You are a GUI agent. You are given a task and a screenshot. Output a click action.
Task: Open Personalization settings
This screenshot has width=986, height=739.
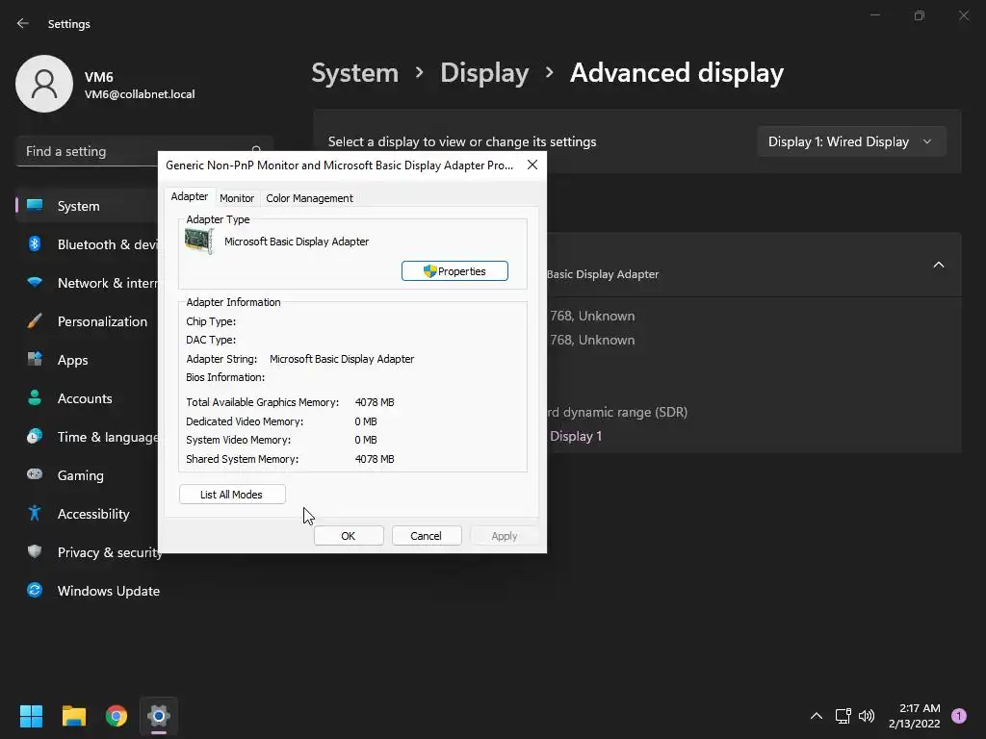(87, 321)
